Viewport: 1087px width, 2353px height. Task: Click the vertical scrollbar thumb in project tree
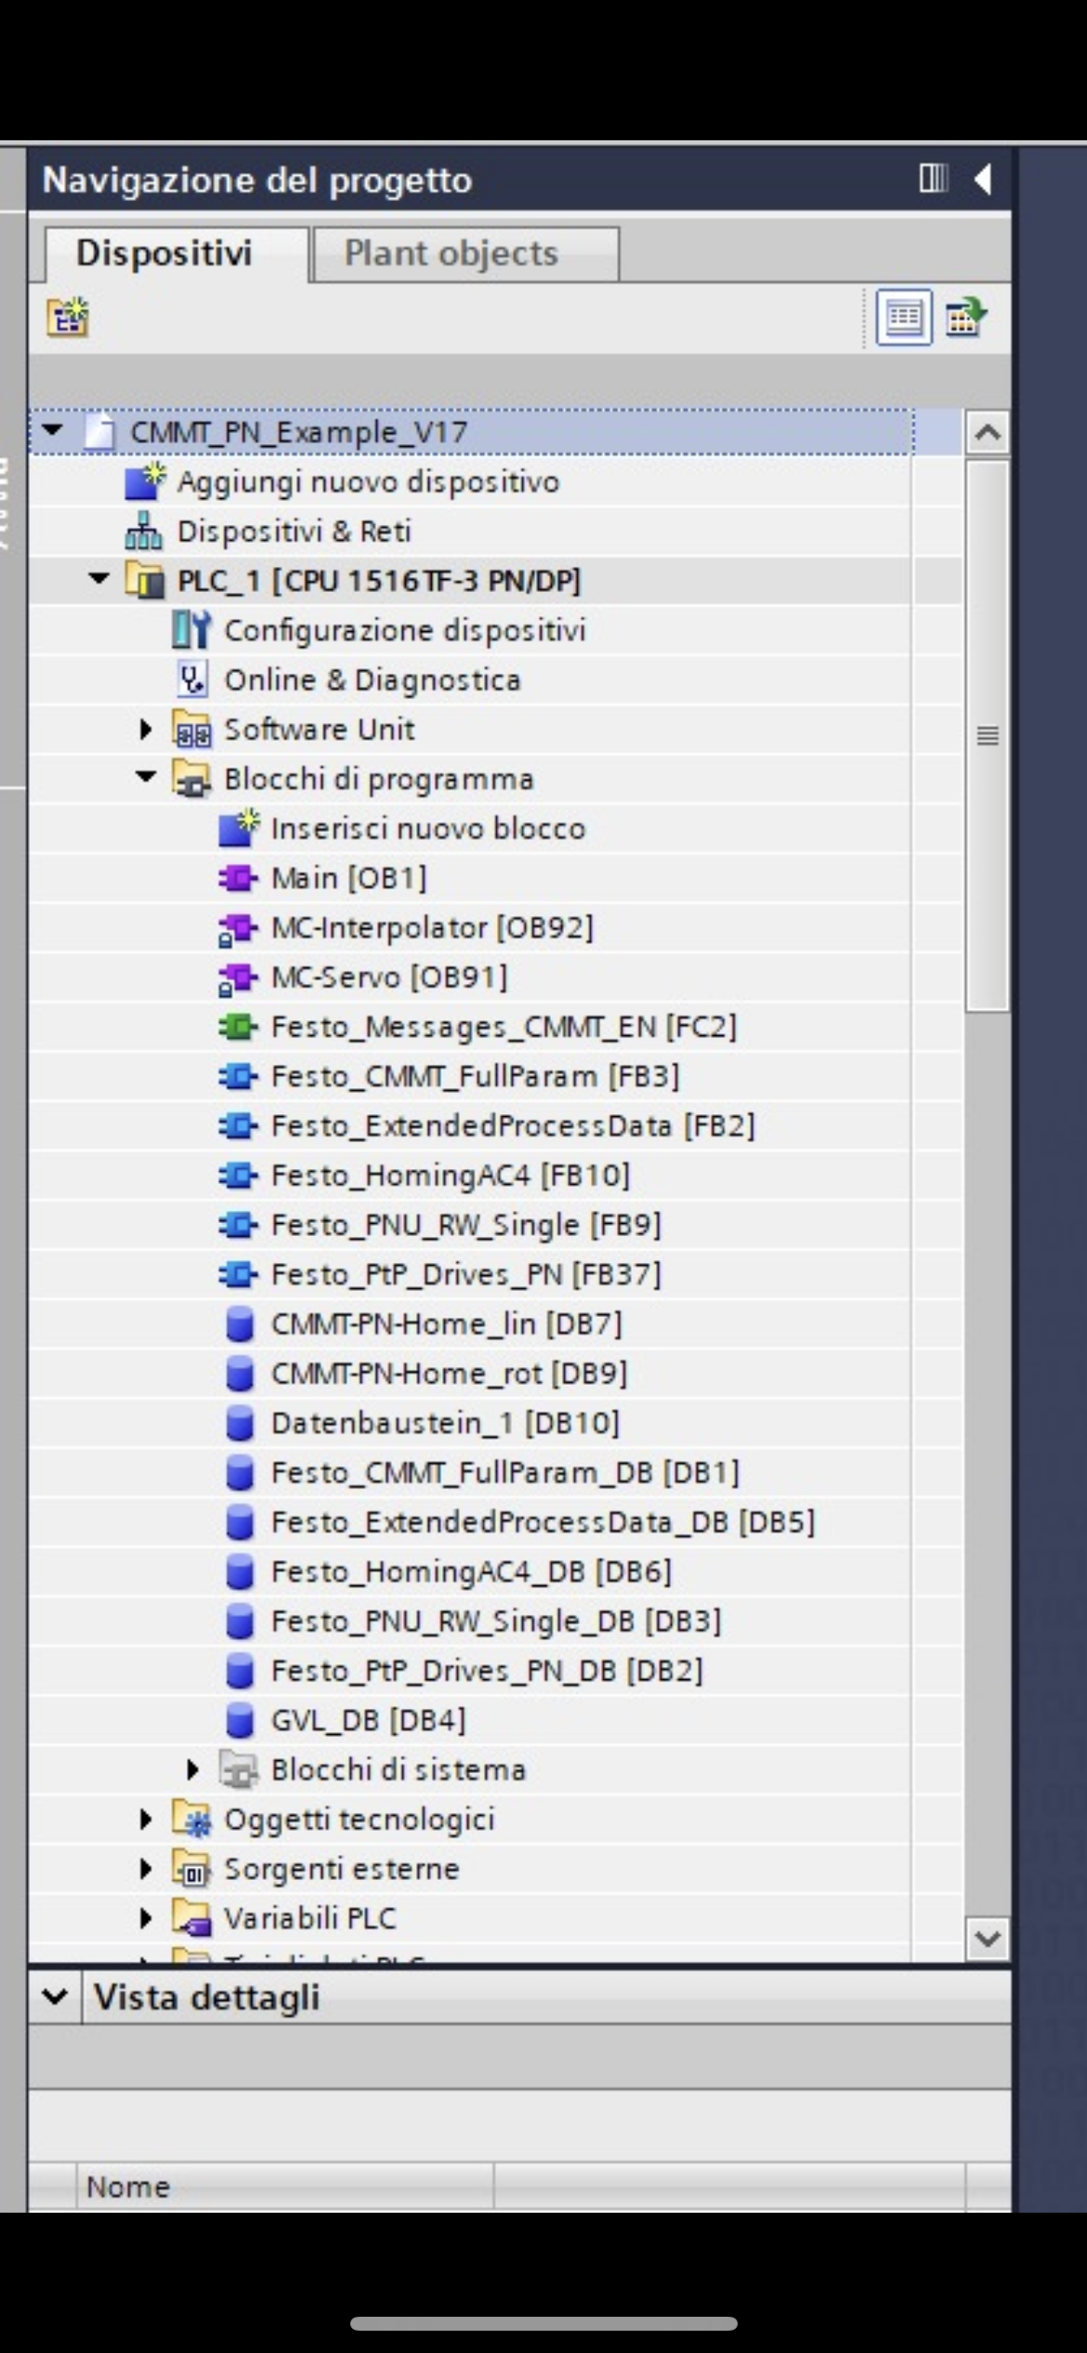click(x=987, y=736)
